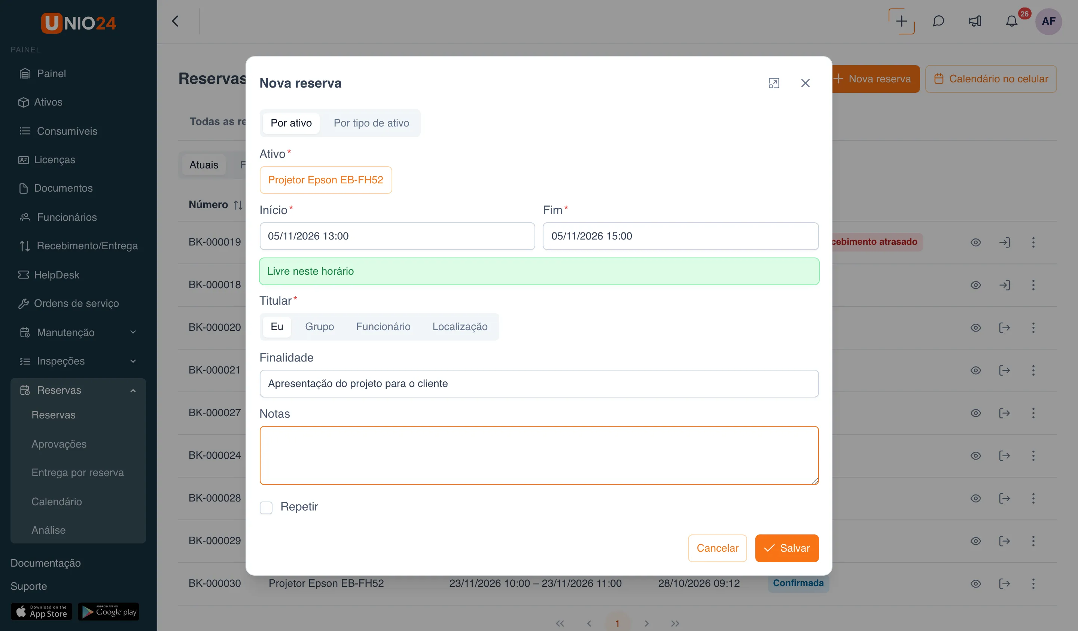Click the check-in arrow icon for BK-000019
The width and height of the screenshot is (1078, 631).
pos(1004,242)
